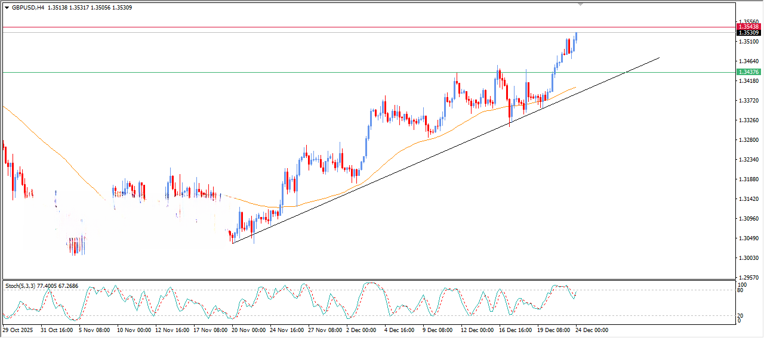Screen dimensions: 764x338
Task: Click the 20 Nov 00:00 date label
Action: coord(249,330)
